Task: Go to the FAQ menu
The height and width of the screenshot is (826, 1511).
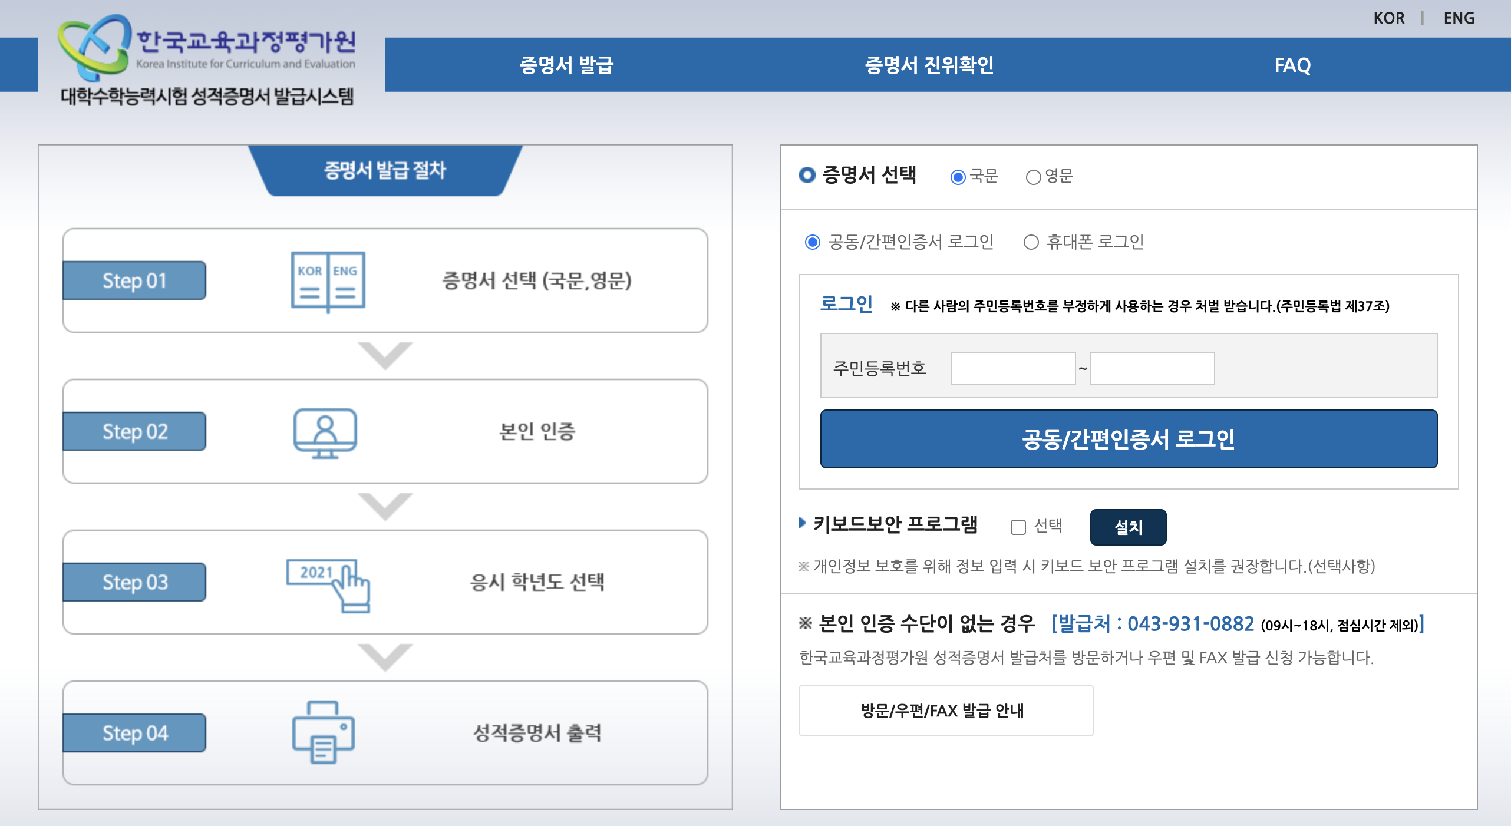Action: (x=1292, y=65)
